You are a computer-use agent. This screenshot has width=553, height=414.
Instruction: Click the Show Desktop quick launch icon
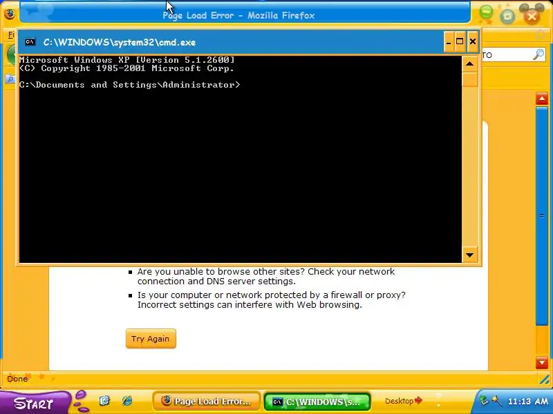105,401
